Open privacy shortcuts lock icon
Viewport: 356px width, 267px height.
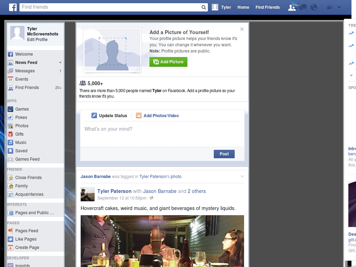pos(330,8)
